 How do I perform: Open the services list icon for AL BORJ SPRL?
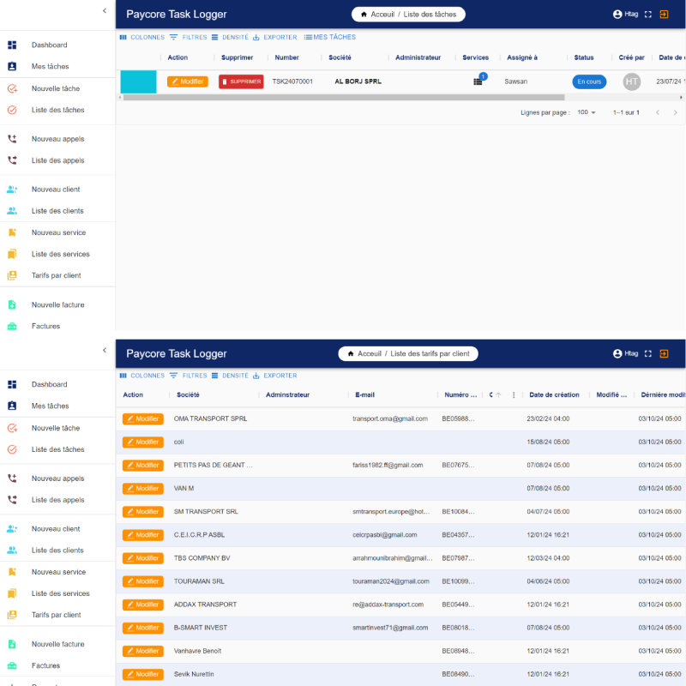pyautogui.click(x=478, y=82)
